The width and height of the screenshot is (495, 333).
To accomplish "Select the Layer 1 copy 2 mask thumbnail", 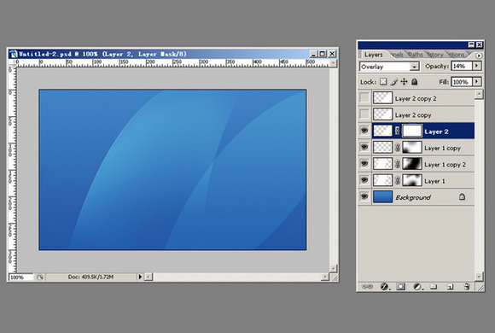I will click(x=412, y=163).
